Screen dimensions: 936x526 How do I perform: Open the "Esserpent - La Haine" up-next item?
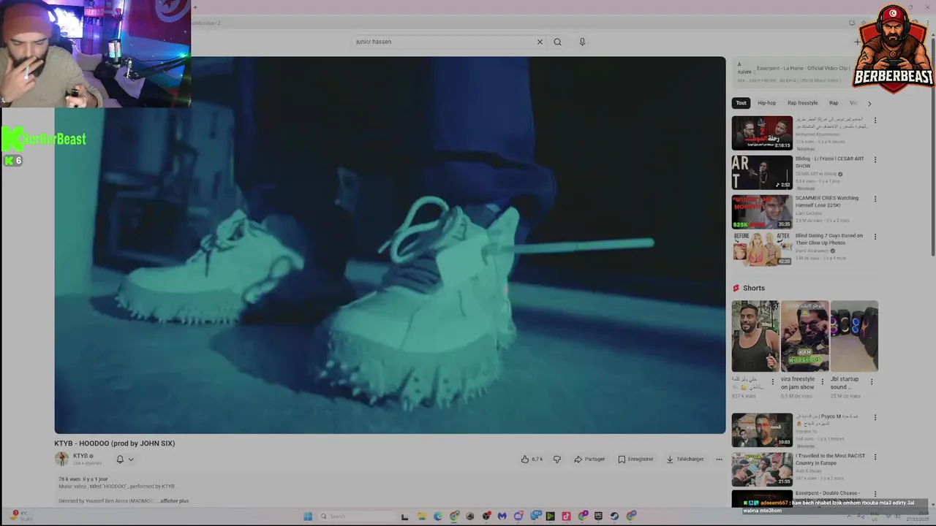[x=802, y=68]
